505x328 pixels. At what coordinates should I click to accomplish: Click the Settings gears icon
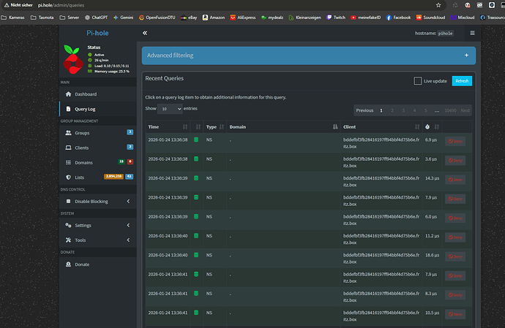pyautogui.click(x=68, y=225)
